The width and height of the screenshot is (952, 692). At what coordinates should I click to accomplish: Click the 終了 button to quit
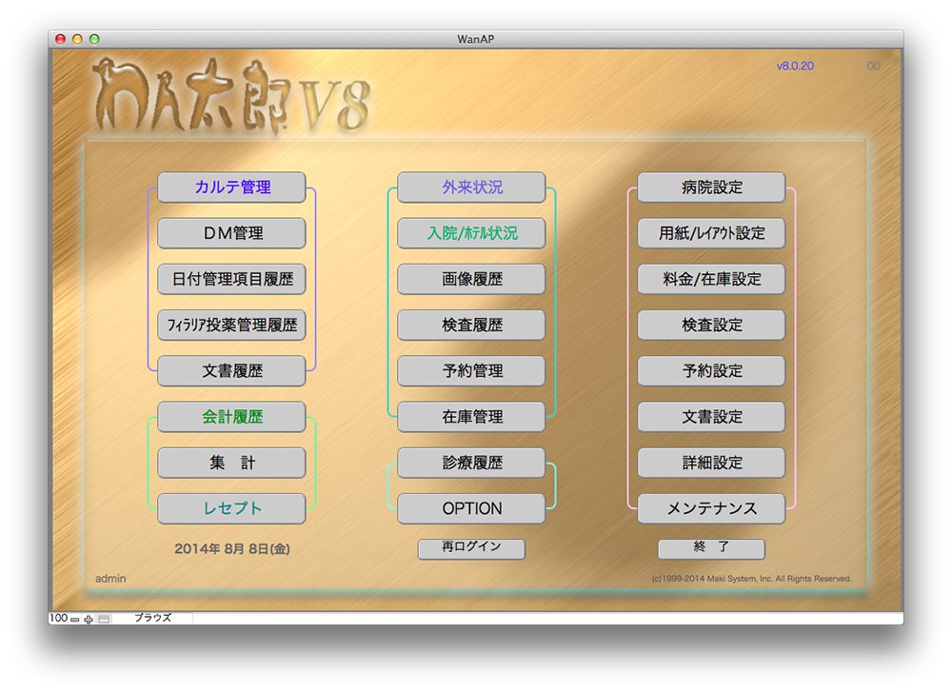tap(711, 548)
